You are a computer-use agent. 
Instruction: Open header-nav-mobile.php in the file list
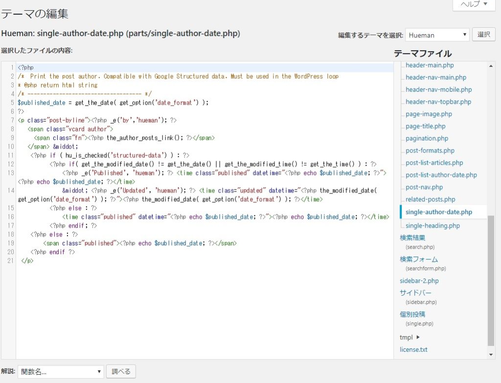point(438,89)
